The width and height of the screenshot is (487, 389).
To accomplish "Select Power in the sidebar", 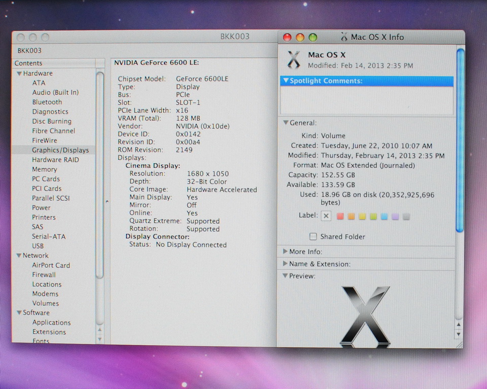I will click(41, 208).
